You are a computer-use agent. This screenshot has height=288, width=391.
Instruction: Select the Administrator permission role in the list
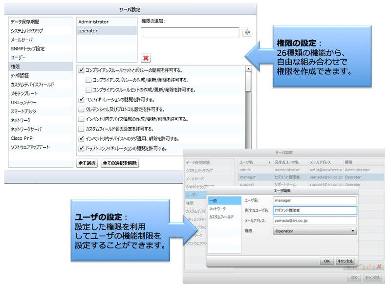(x=107, y=22)
